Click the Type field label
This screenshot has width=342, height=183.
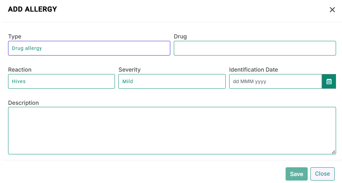pos(15,37)
